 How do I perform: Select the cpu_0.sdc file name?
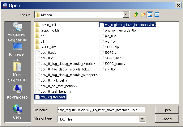(x=49, y=53)
